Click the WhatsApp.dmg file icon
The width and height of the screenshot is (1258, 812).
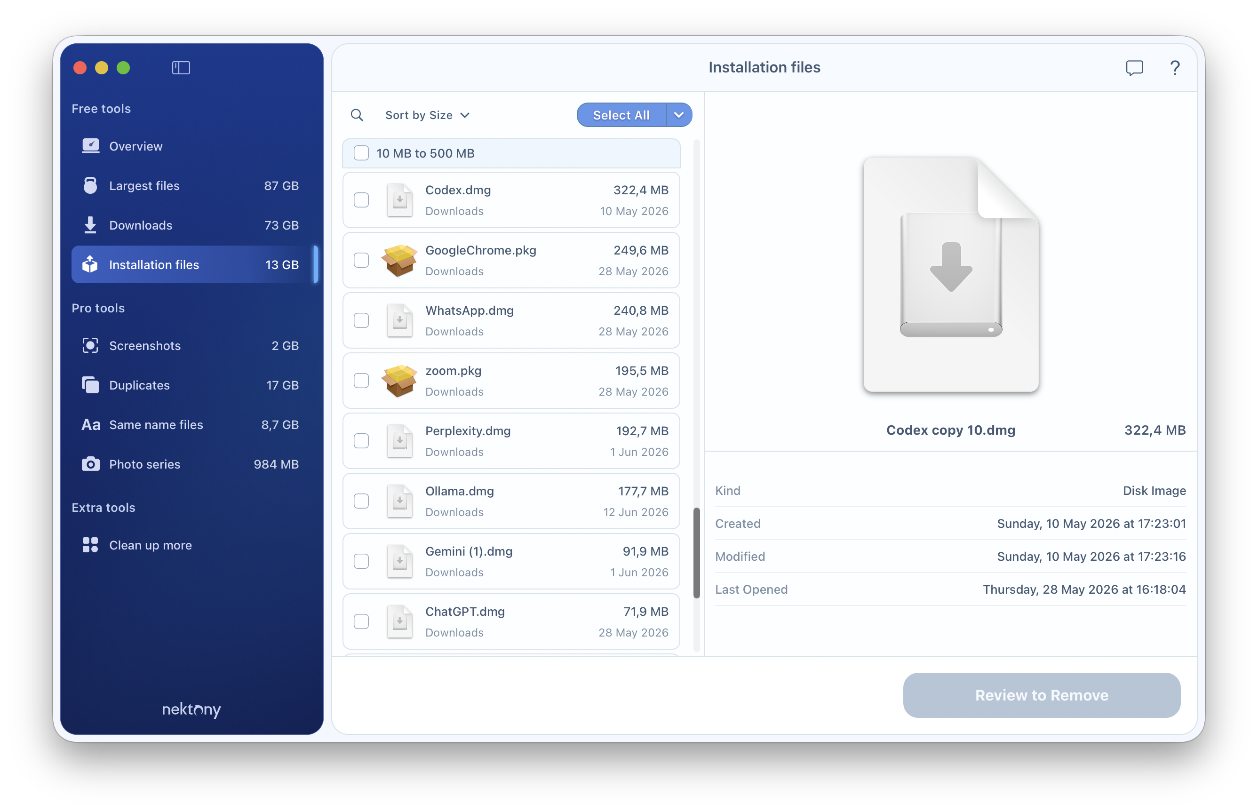pyautogui.click(x=399, y=320)
